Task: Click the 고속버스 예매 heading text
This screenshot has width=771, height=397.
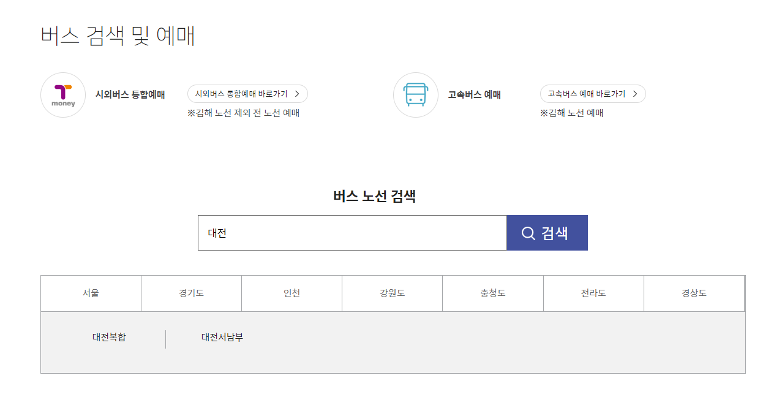Action: 474,95
